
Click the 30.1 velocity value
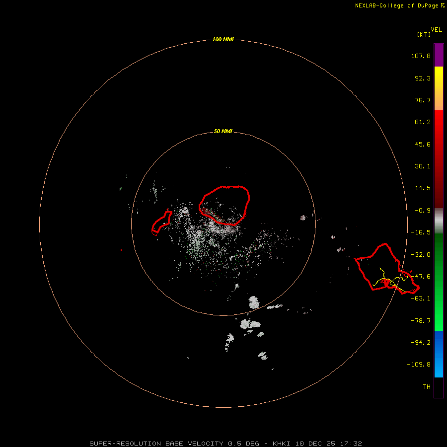pyautogui.click(x=423, y=166)
